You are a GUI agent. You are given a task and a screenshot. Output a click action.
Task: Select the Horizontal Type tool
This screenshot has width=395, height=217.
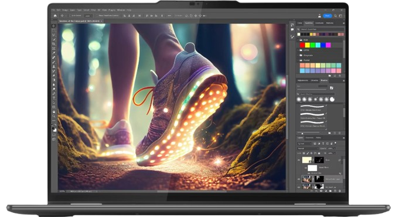(54, 99)
